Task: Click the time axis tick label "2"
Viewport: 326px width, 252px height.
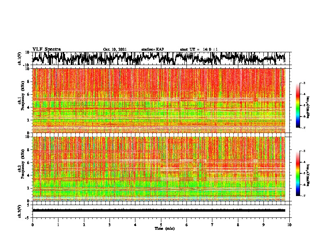Action: [84, 225]
